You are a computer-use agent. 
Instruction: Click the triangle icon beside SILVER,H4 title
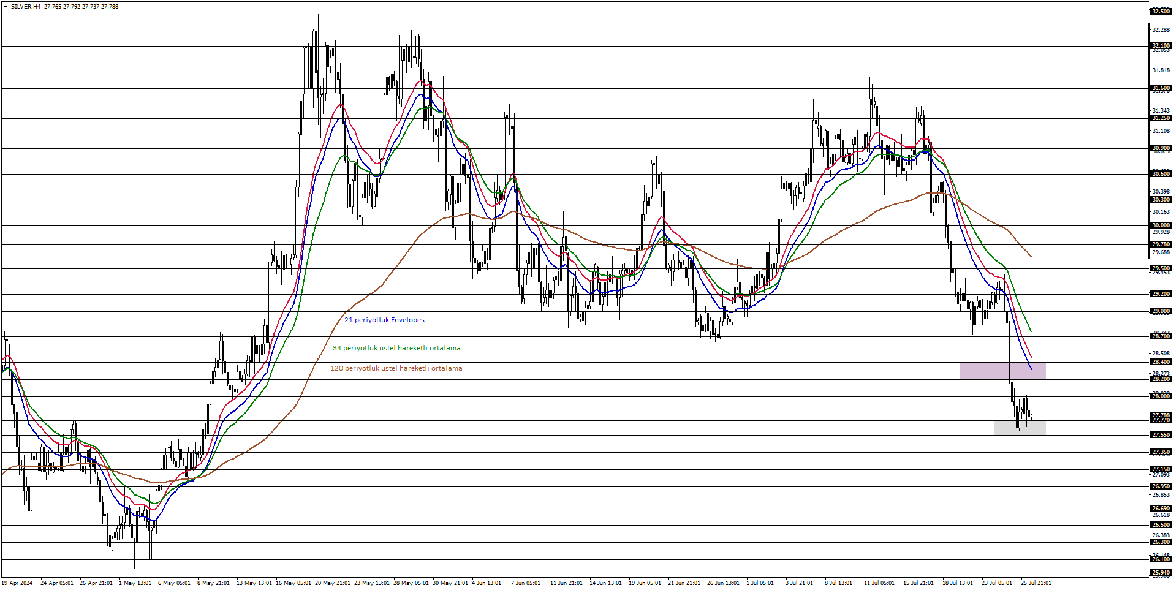pyautogui.click(x=6, y=7)
